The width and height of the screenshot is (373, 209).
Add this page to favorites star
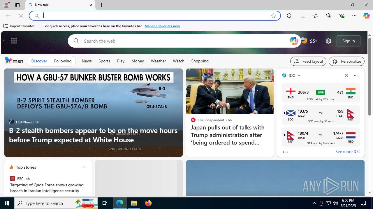(273, 16)
